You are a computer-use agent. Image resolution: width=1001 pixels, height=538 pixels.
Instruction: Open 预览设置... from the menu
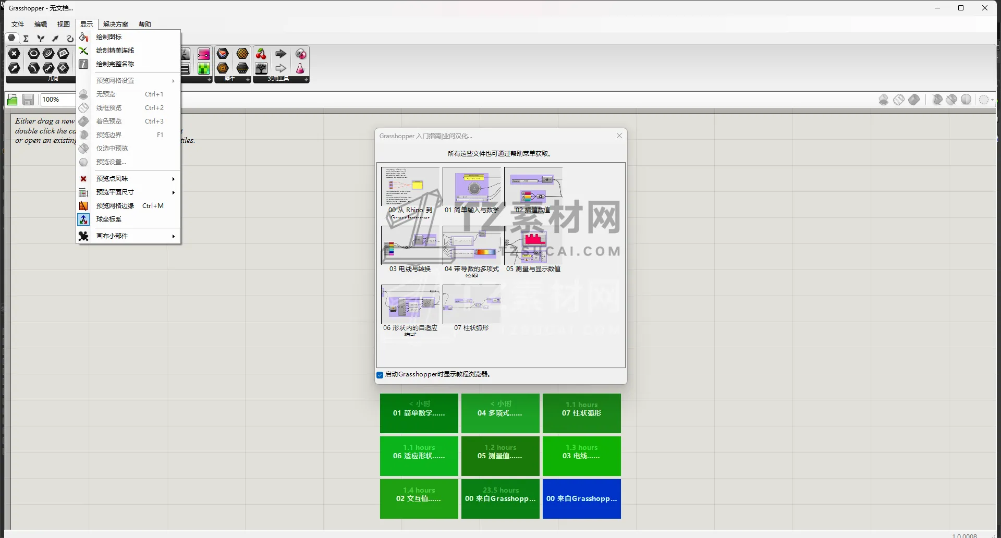pyautogui.click(x=128, y=162)
